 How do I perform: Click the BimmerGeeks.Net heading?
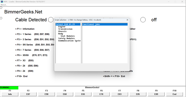(x=23, y=12)
